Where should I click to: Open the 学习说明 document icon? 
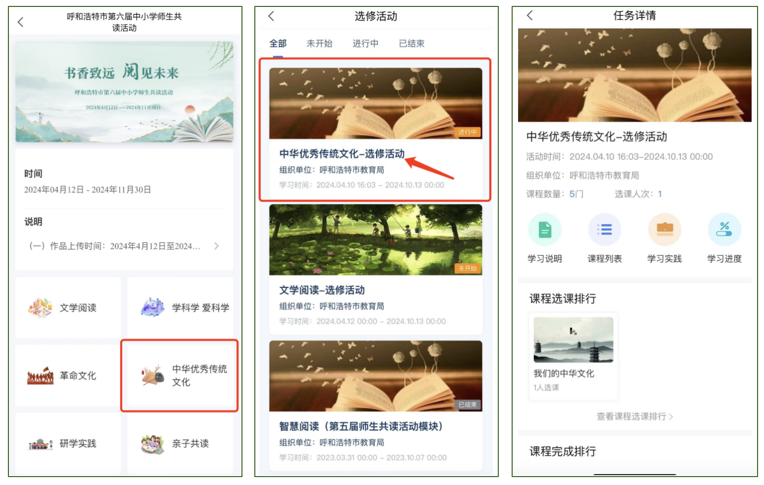coord(544,230)
